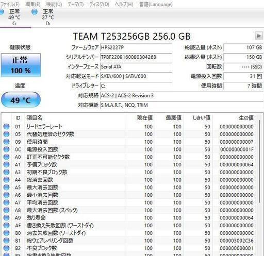Click the features field S.M.A.R.T., NCQ, TRIM
This screenshot has width=264, height=256.
[181, 105]
